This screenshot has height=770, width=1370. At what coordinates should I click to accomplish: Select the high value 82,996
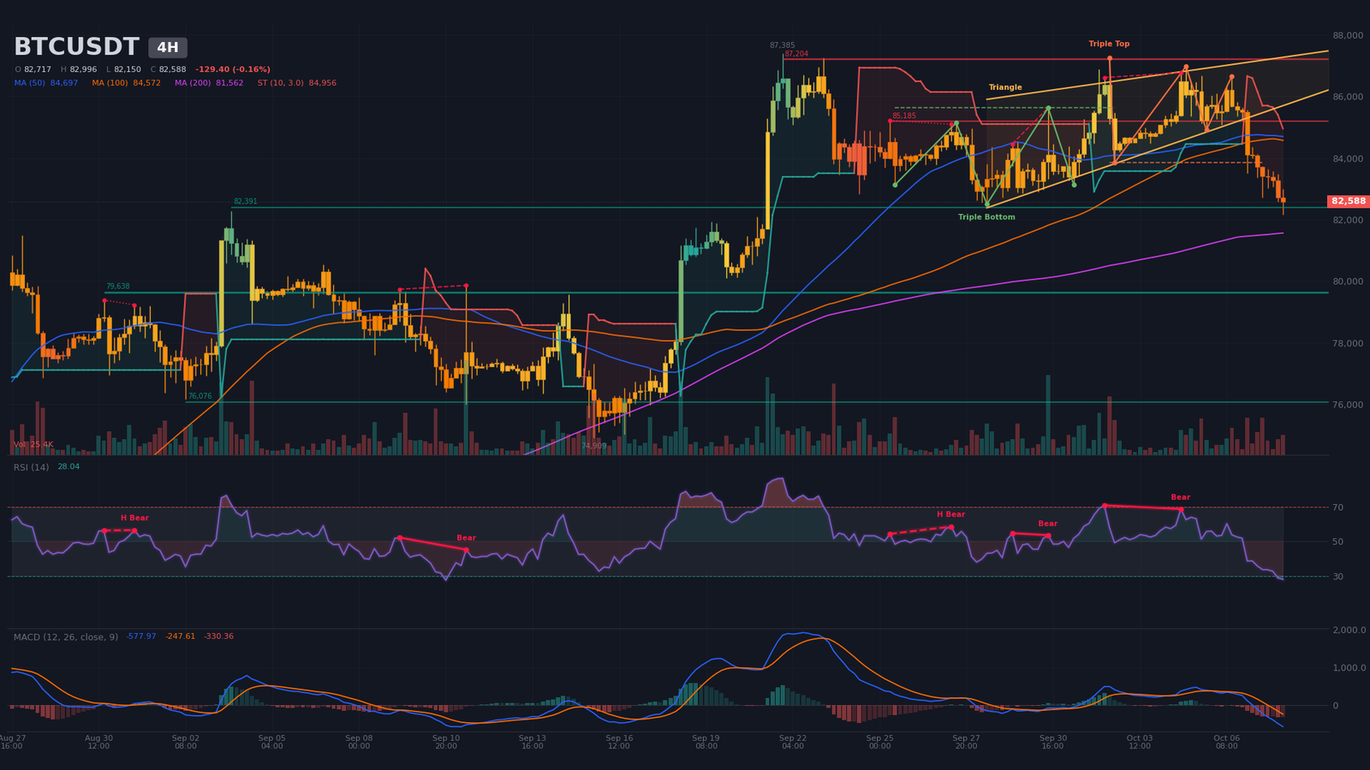click(83, 69)
